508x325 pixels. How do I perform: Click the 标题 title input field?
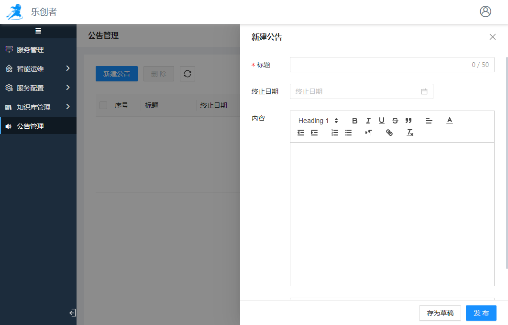point(378,65)
